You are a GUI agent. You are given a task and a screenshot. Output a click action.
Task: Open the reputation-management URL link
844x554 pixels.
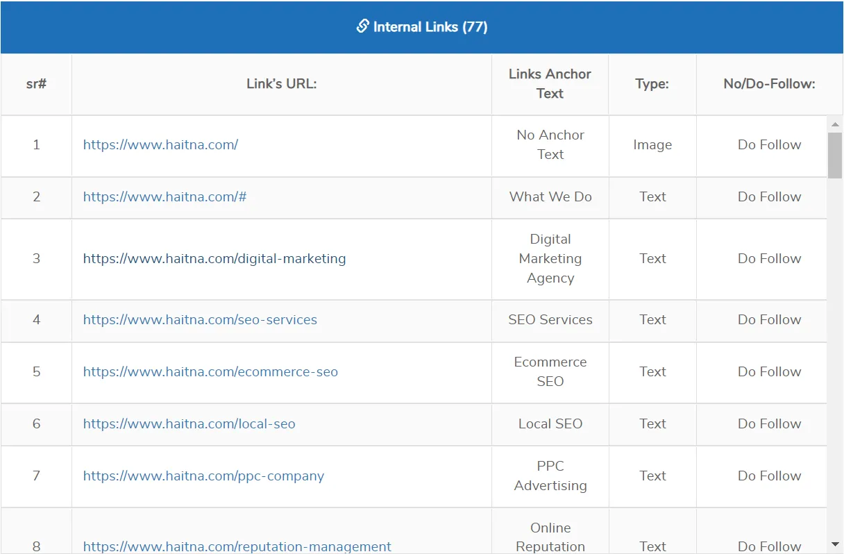coord(237,546)
